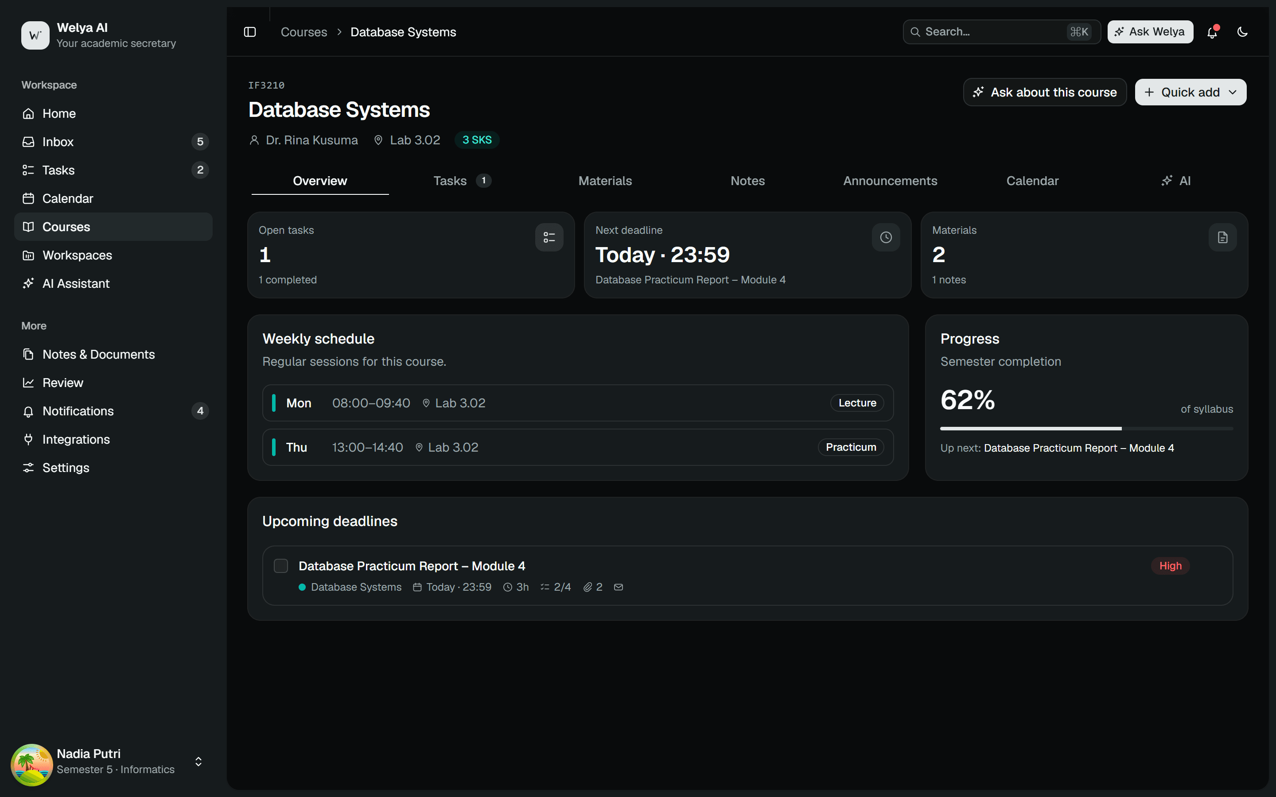Open Up next Database Practicum Report link

pyautogui.click(x=1079, y=448)
